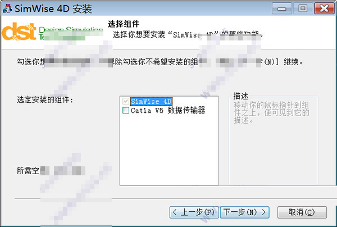
Task: Minimize the SimWise 4D installer window
Action: [281, 8]
